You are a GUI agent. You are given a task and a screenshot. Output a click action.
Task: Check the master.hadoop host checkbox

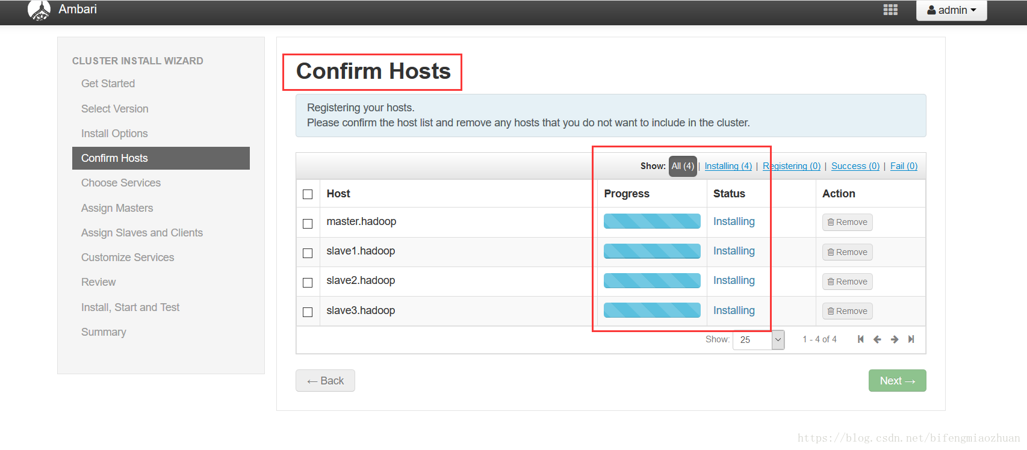click(x=308, y=224)
